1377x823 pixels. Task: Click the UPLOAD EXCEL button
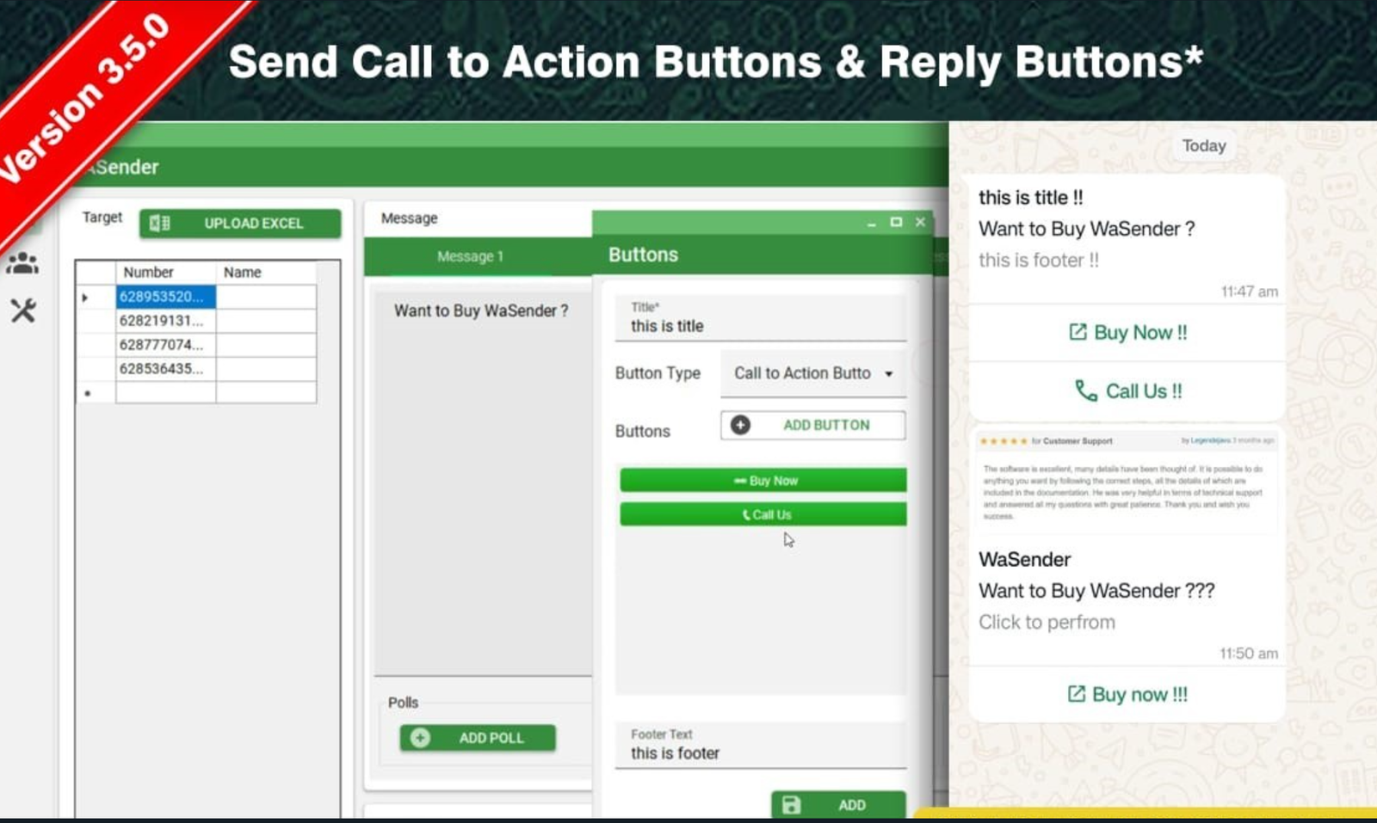[x=240, y=224]
